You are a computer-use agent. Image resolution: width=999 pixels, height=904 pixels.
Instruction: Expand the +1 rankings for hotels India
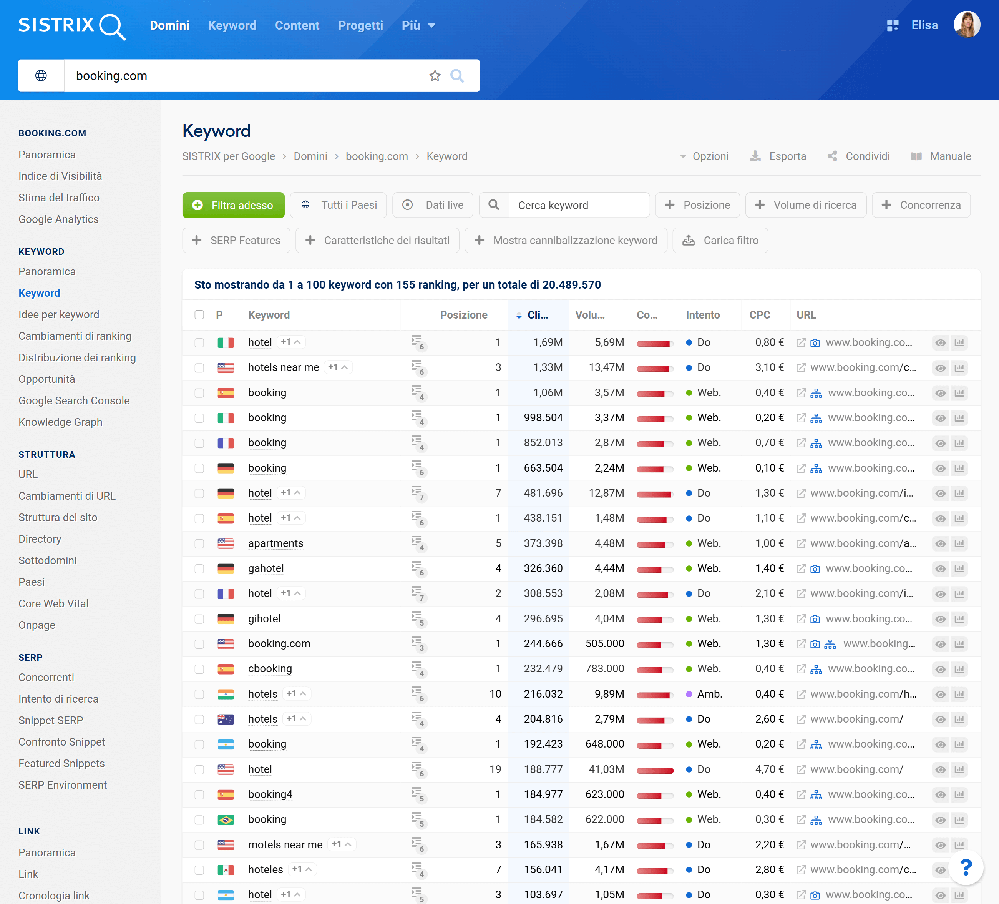pyautogui.click(x=296, y=693)
